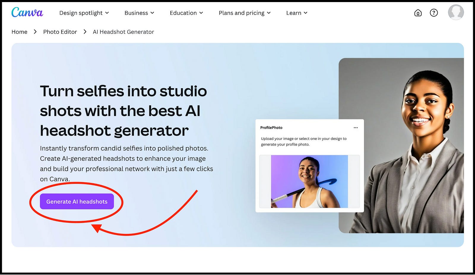Open the Plans and pricing menu
The height and width of the screenshot is (275, 475).
pos(245,13)
